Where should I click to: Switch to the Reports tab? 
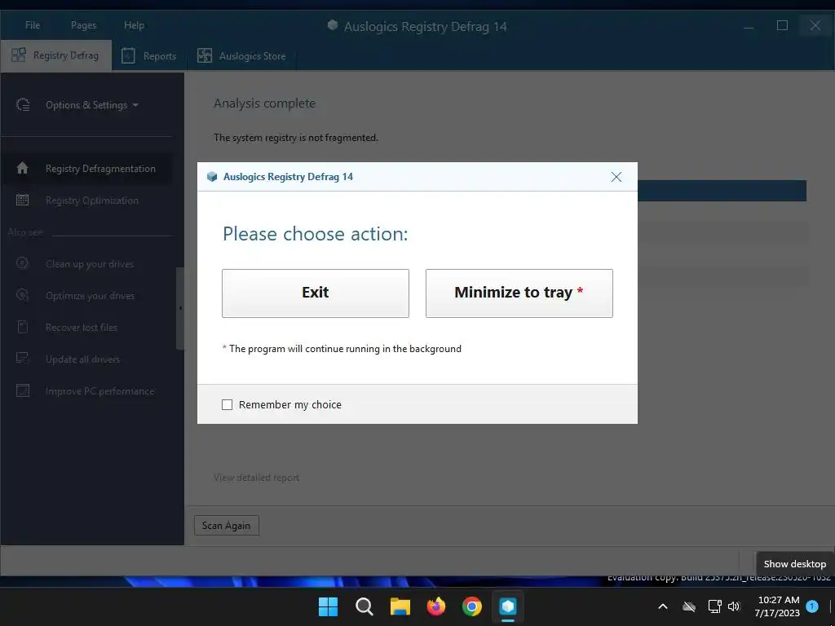click(148, 56)
